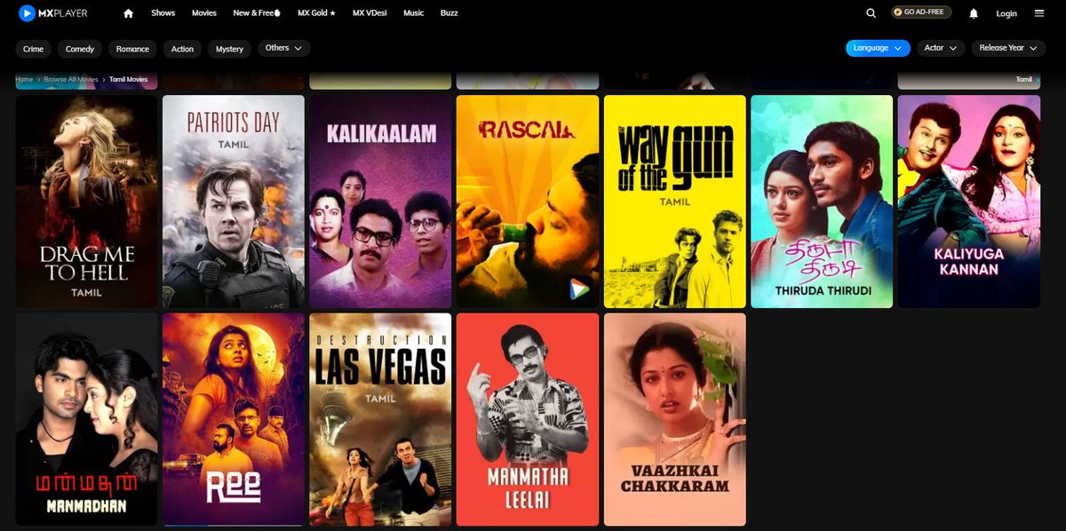Expand the Others genre dropdown
Image resolution: width=1066 pixels, height=531 pixels.
pos(283,48)
